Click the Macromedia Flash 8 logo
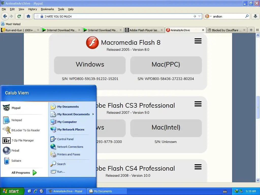 92,43
